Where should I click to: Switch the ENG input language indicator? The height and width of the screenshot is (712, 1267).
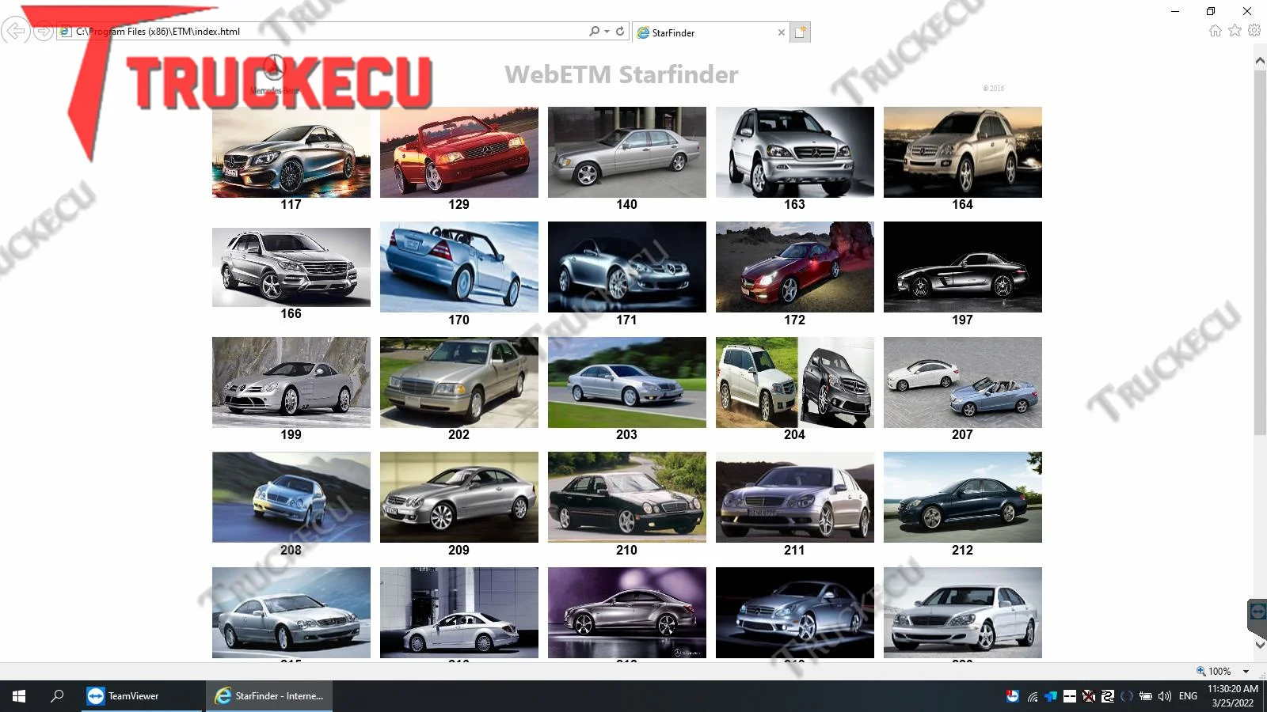(x=1188, y=696)
